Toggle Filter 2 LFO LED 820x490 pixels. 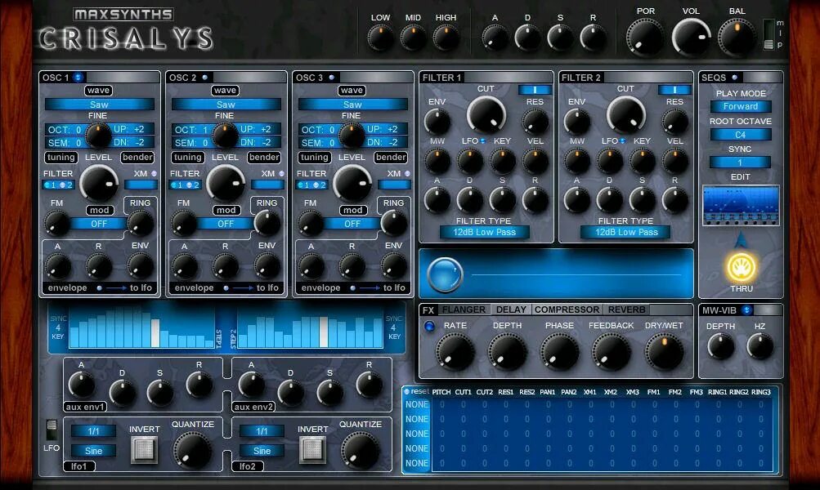click(x=622, y=141)
